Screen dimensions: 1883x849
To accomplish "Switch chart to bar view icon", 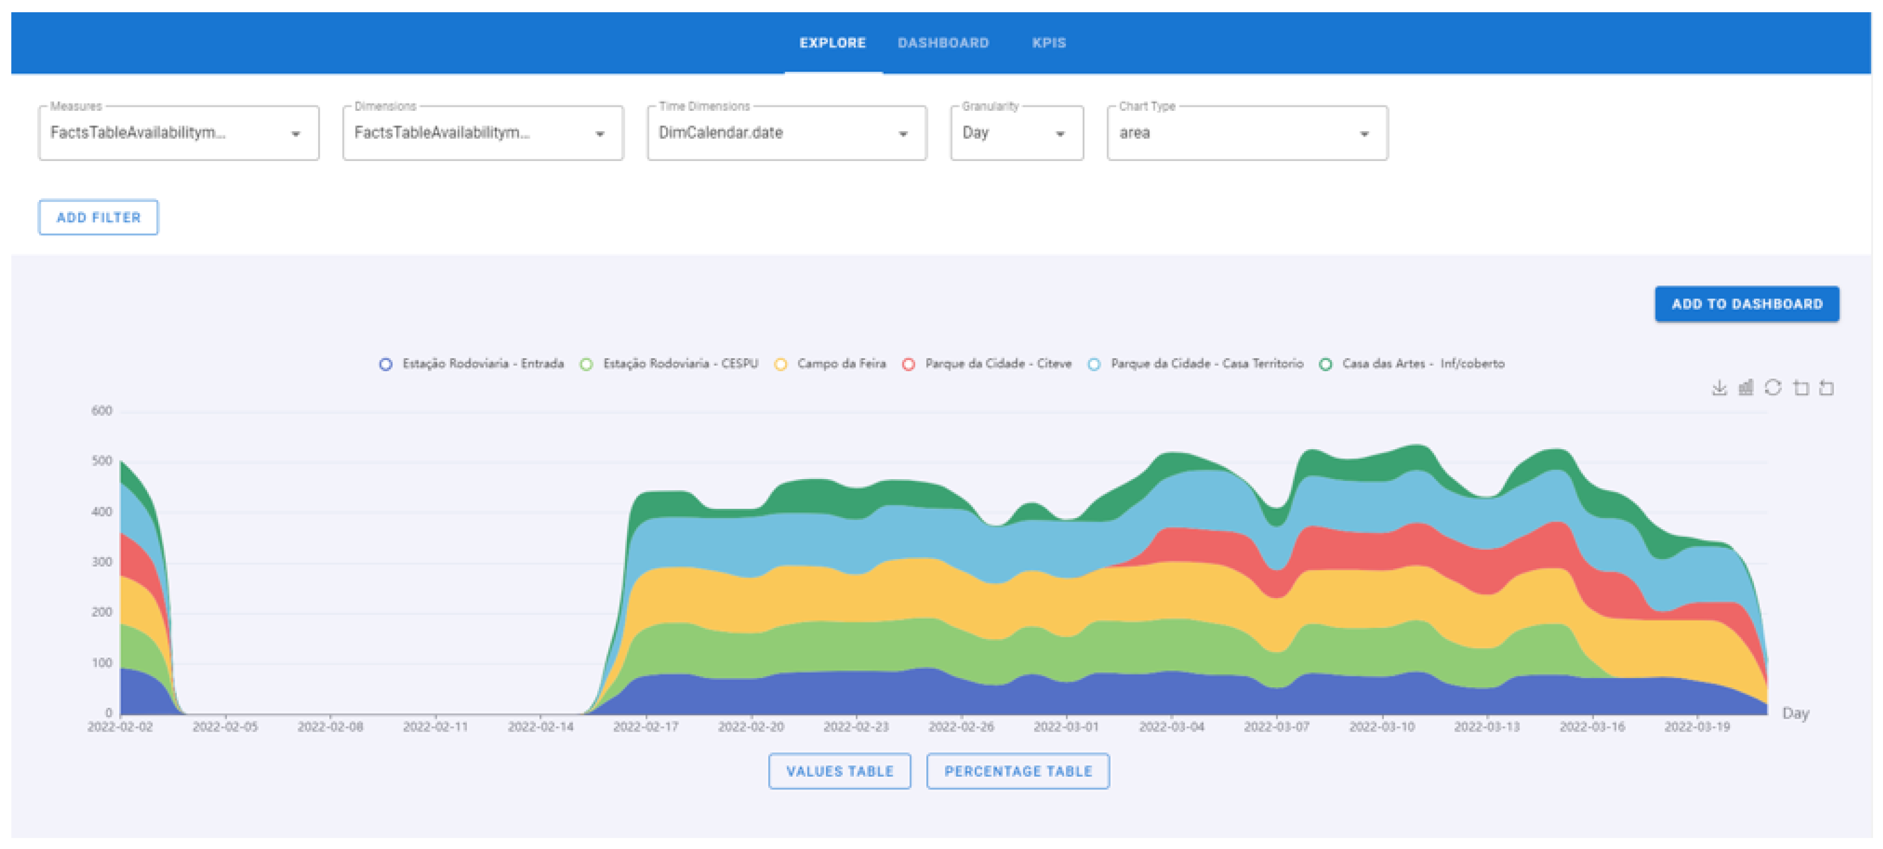I will point(1746,388).
